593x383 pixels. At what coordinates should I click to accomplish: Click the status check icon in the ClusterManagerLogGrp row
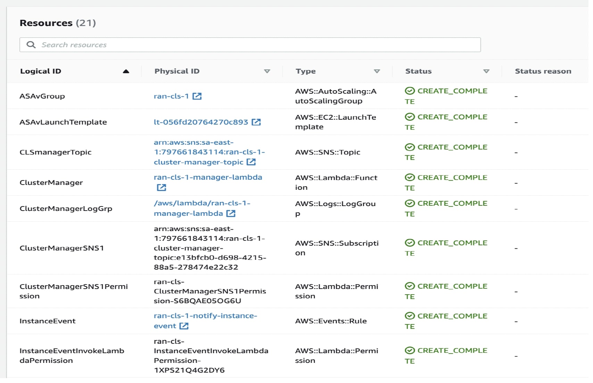[410, 203]
